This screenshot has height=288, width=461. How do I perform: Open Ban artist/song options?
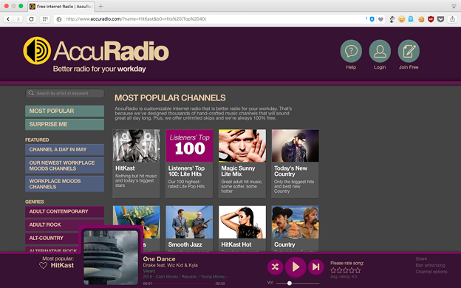coord(431,265)
